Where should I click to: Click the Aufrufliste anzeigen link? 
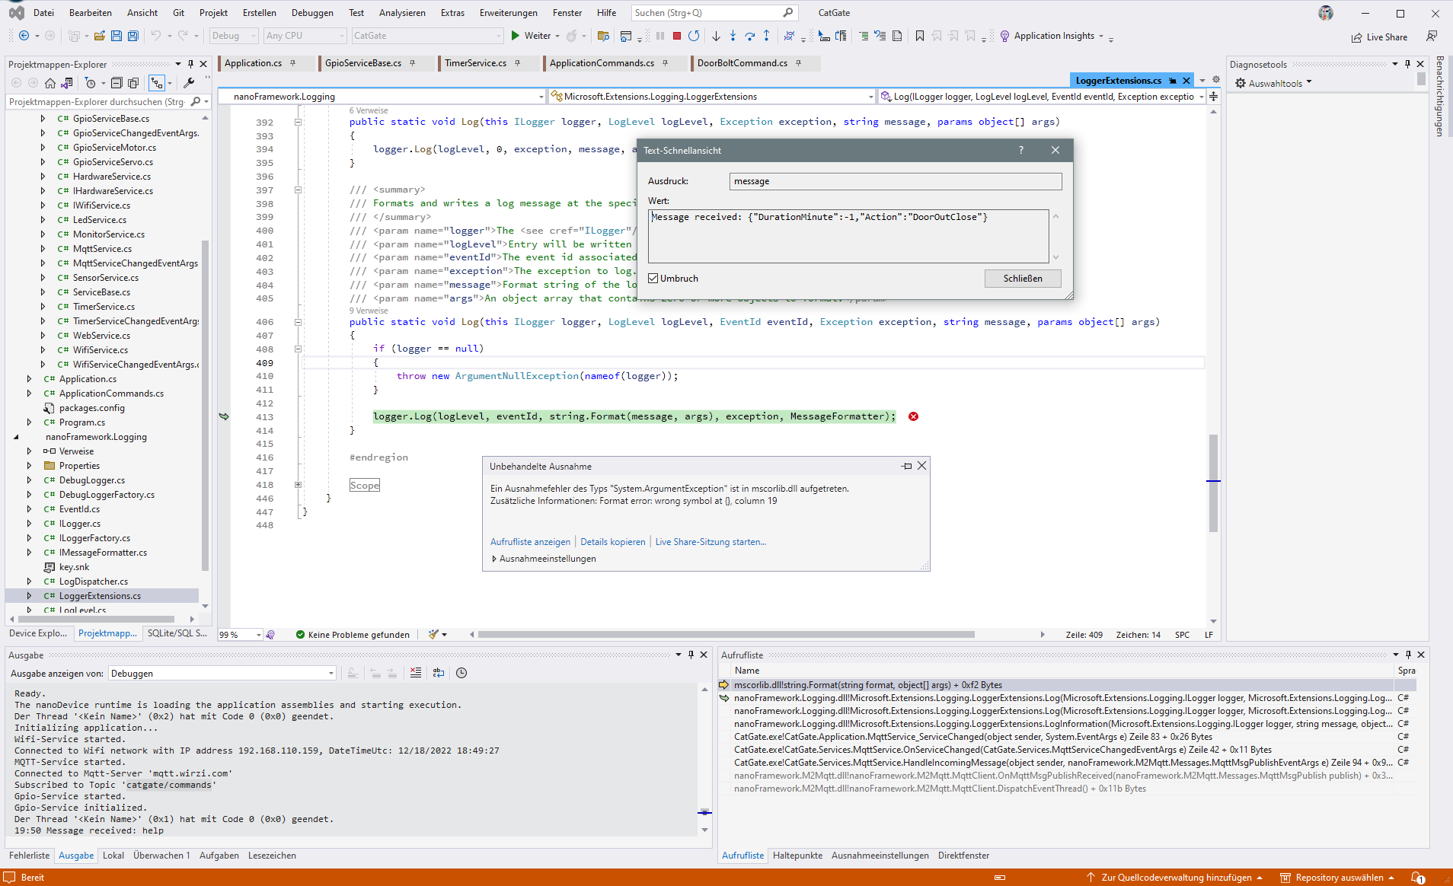530,541
